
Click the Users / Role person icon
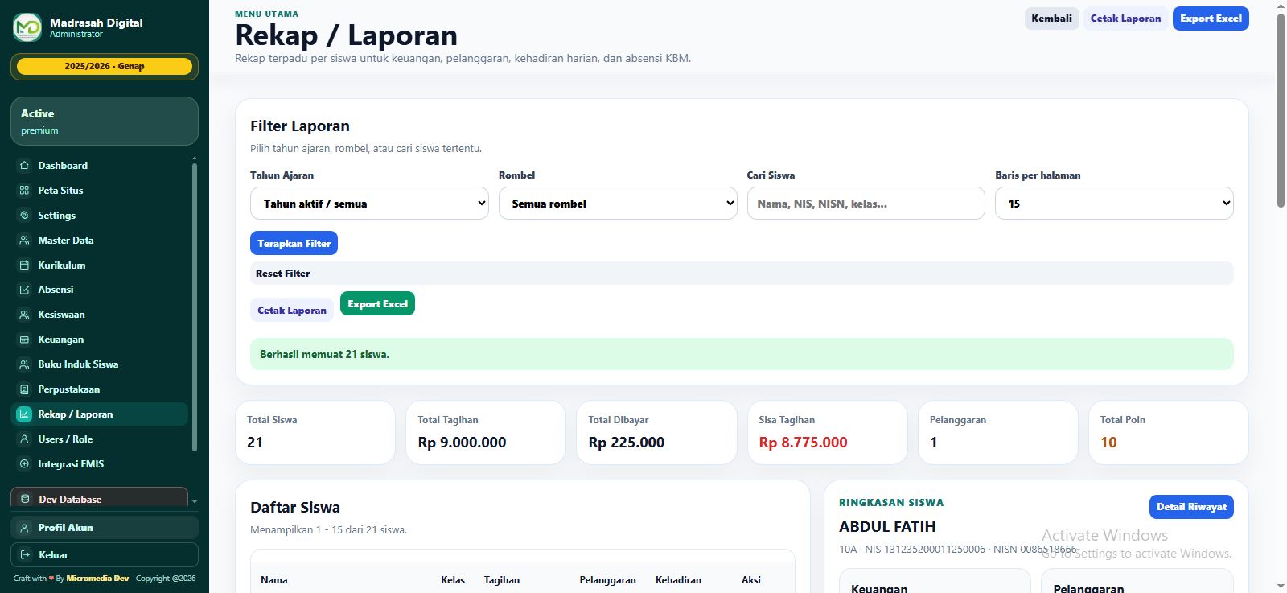(24, 439)
